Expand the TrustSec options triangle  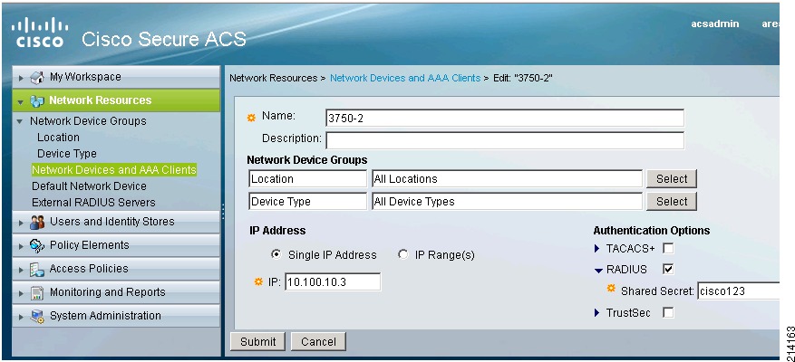[597, 313]
